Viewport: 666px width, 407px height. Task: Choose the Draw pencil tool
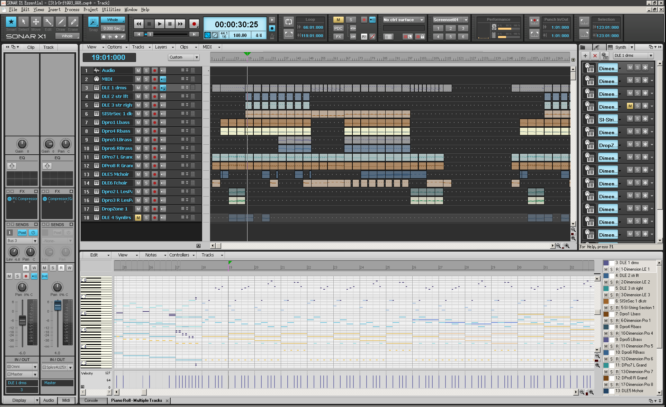pyautogui.click(x=61, y=22)
